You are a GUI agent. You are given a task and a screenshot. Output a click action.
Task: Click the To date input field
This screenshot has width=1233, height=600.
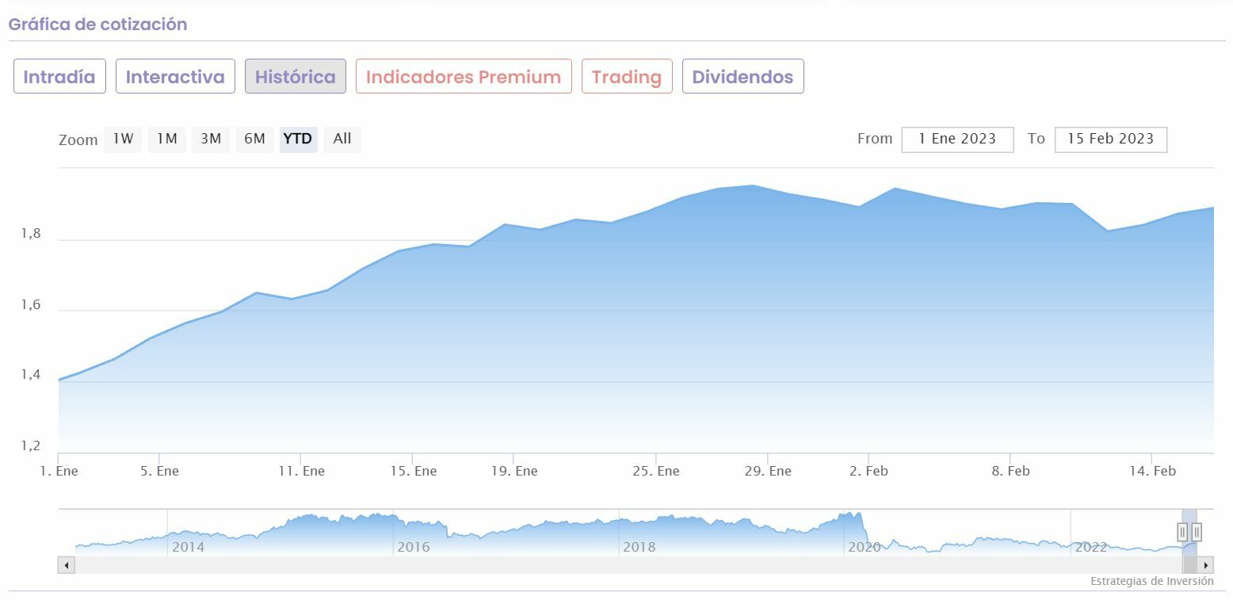pyautogui.click(x=1110, y=139)
